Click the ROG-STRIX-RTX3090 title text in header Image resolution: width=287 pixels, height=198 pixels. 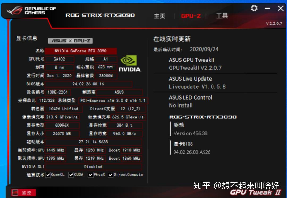(x=100, y=15)
